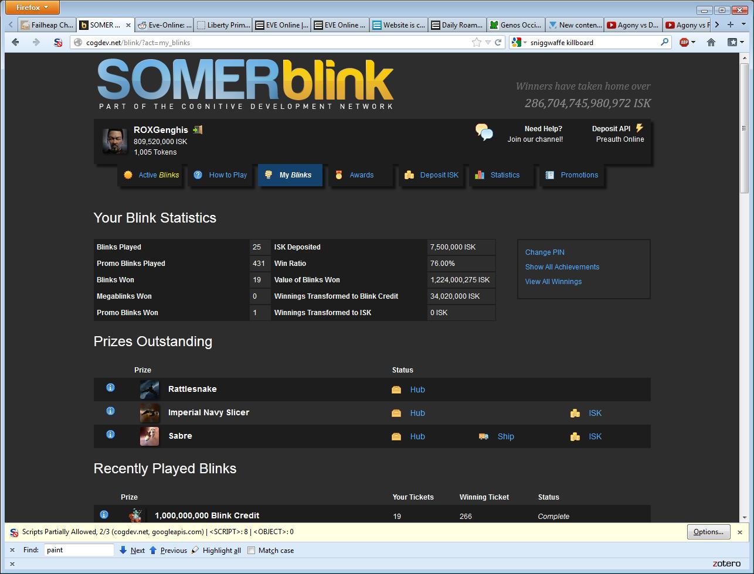Click the logout icon beside ROXGenghis
Screen dimensions: 754x574
(198, 129)
